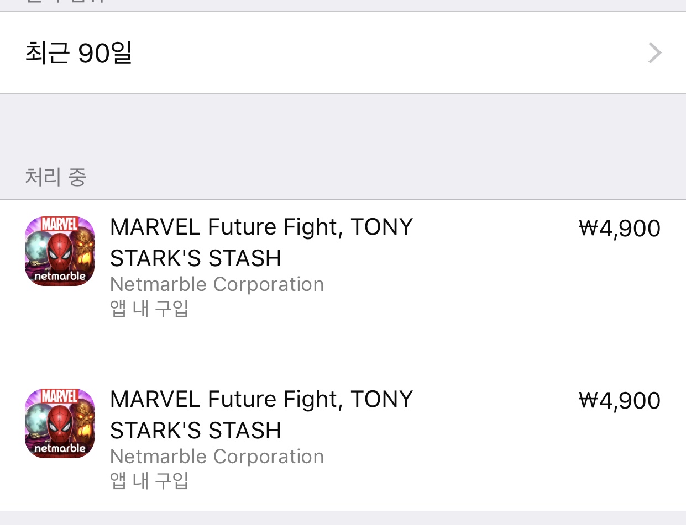686x525 pixels.
Task: Open the 최근 90일 date range row
Action: click(343, 53)
